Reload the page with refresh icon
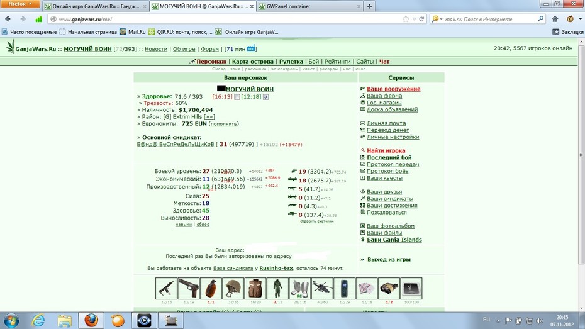 421,19
